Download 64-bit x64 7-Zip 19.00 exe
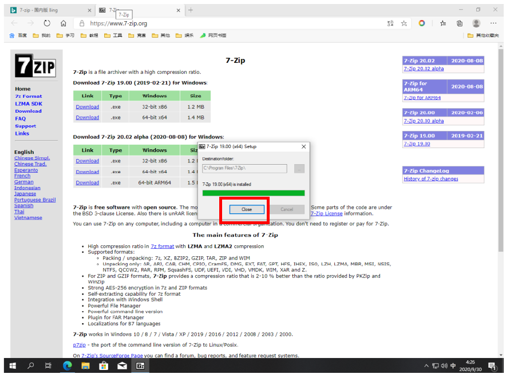The width and height of the screenshot is (510, 378). coord(87,117)
